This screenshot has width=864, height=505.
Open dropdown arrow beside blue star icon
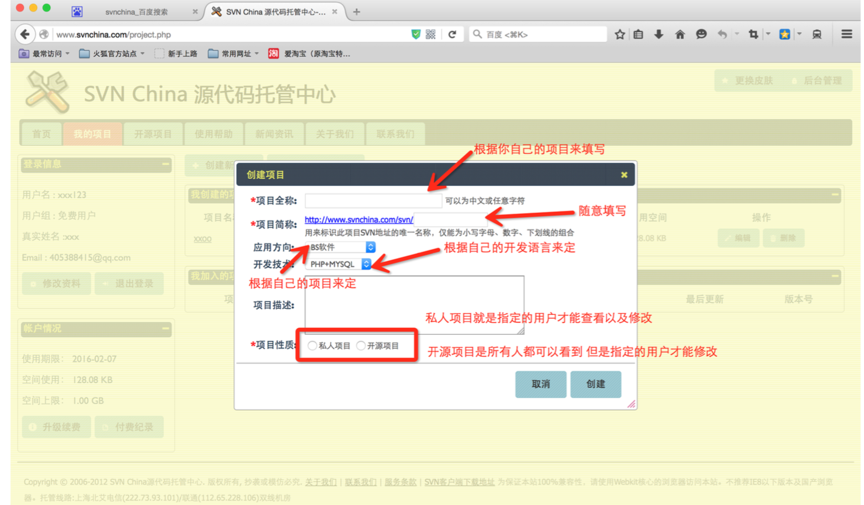(x=799, y=34)
